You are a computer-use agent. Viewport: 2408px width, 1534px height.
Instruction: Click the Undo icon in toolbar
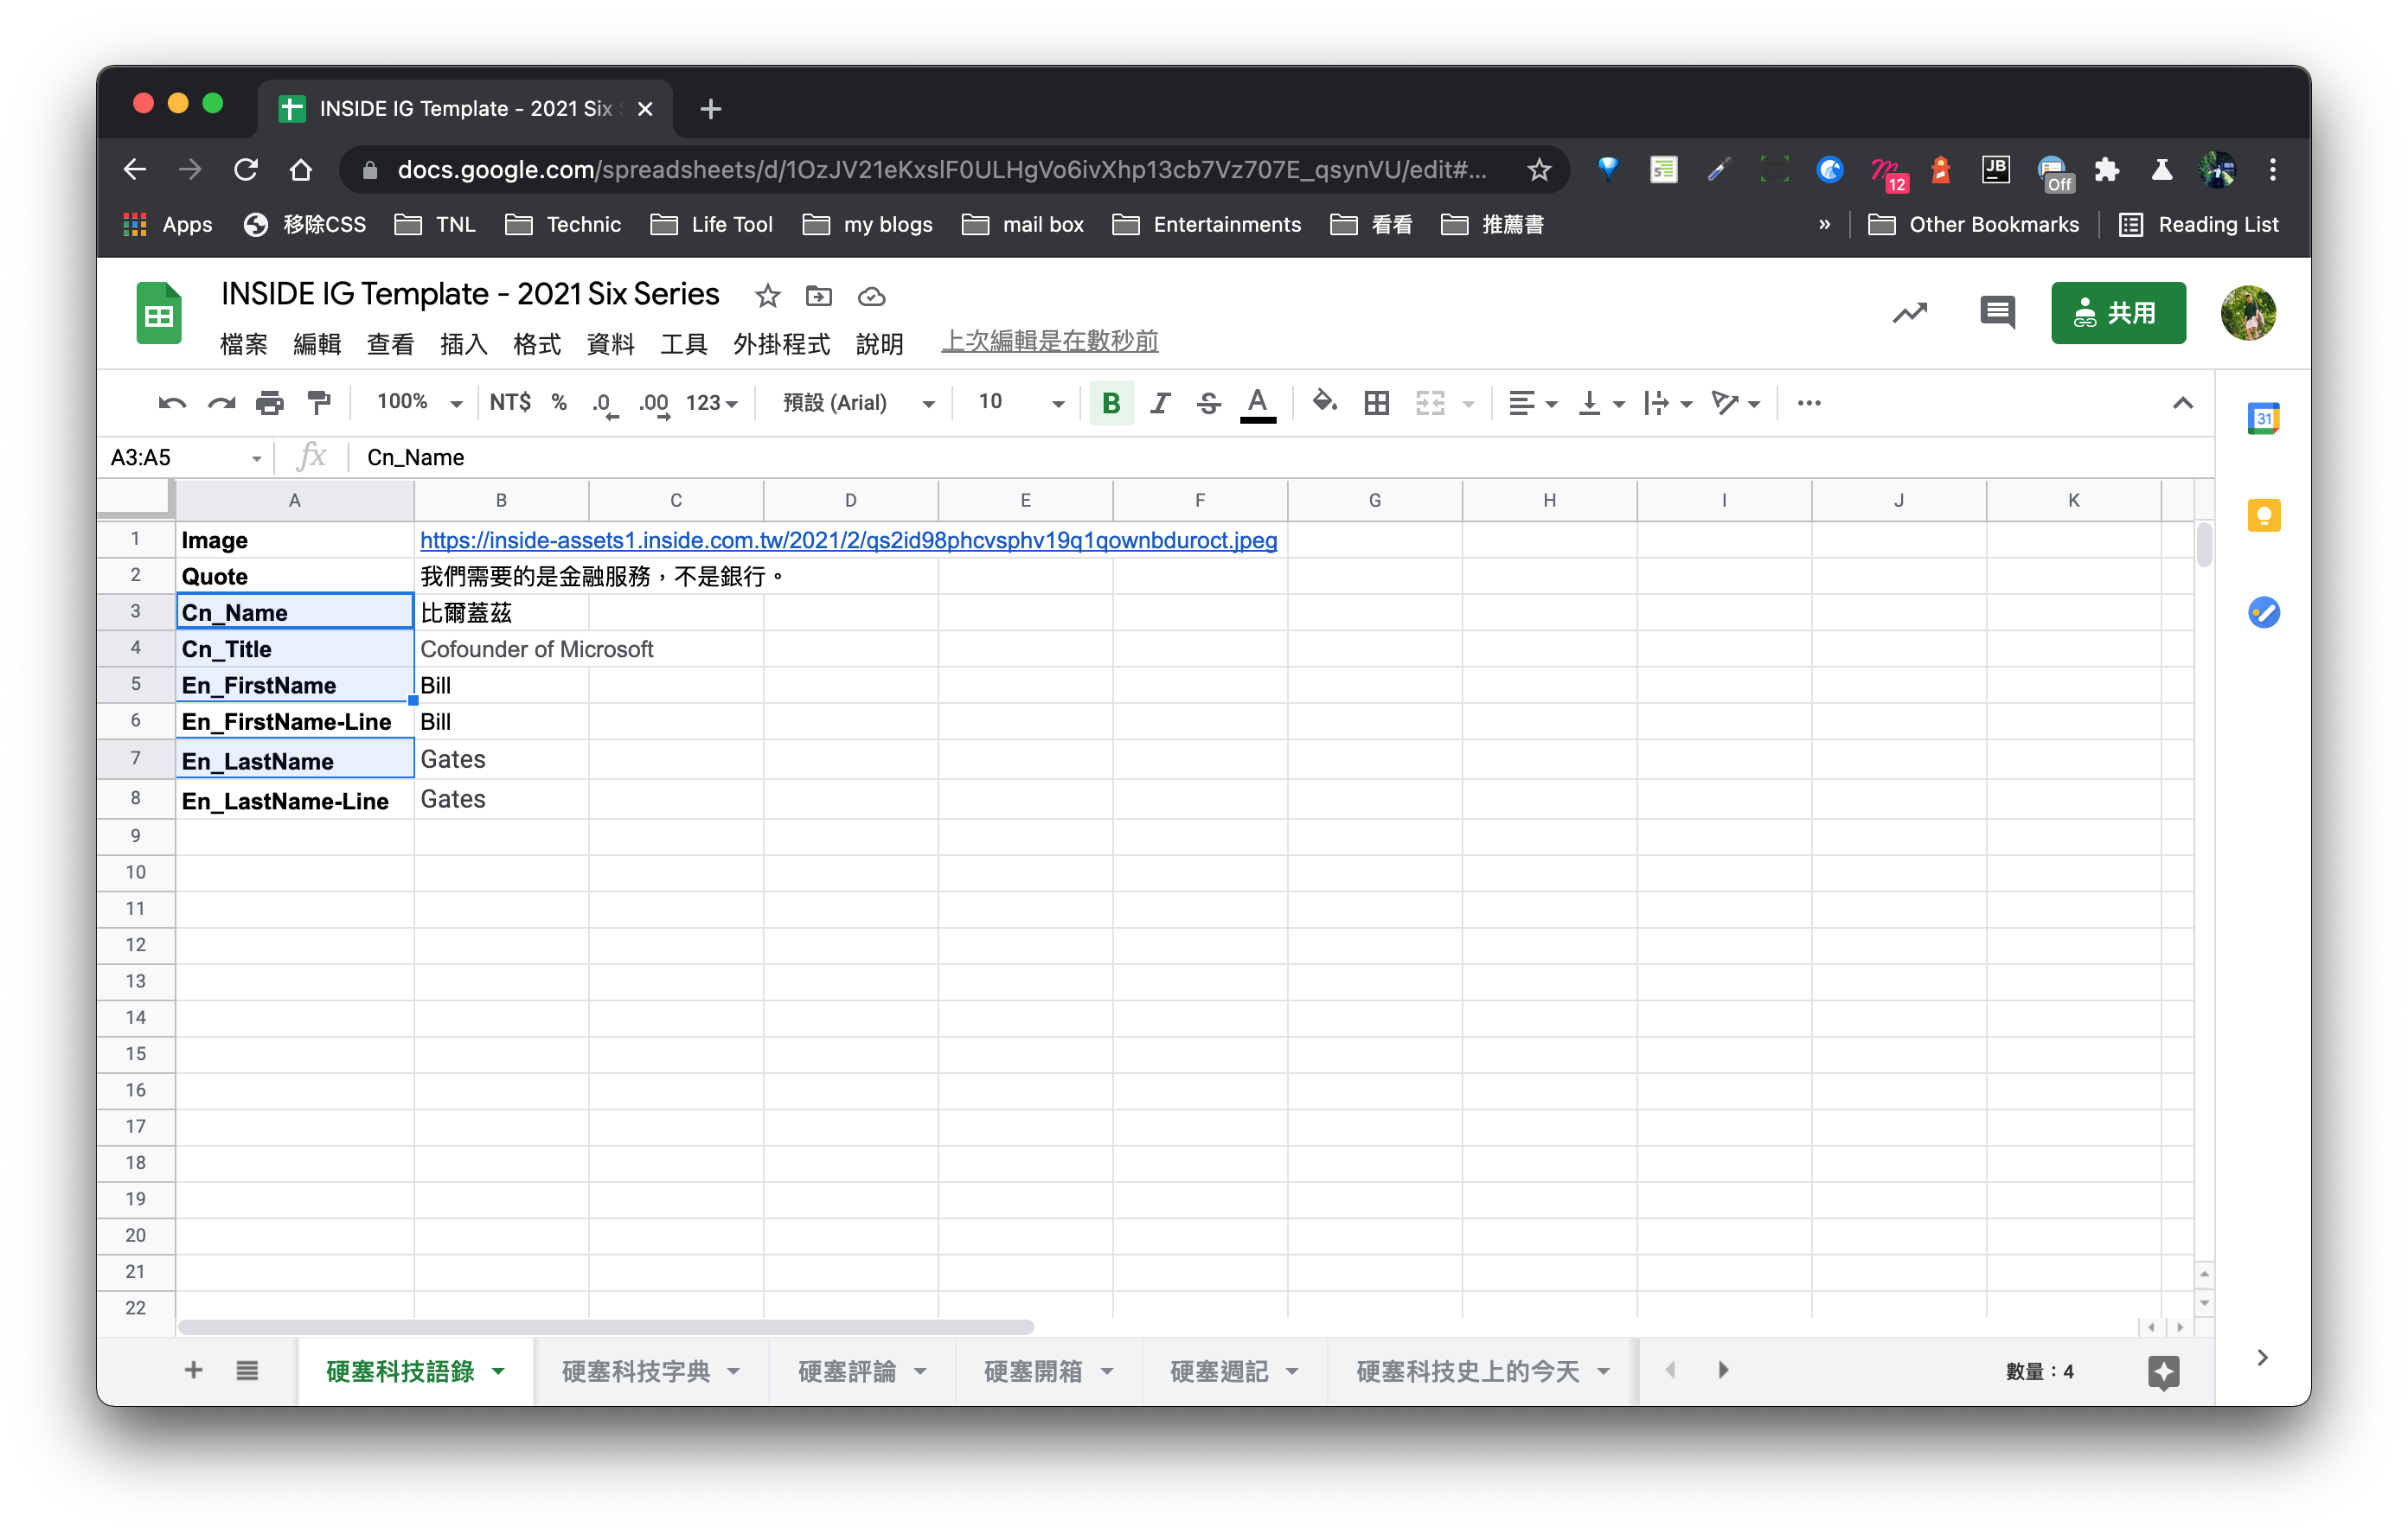tap(171, 403)
